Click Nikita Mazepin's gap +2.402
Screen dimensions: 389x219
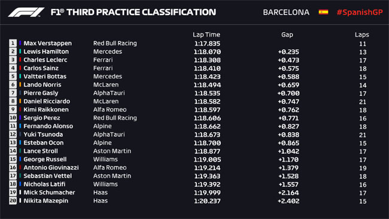tap(288, 201)
